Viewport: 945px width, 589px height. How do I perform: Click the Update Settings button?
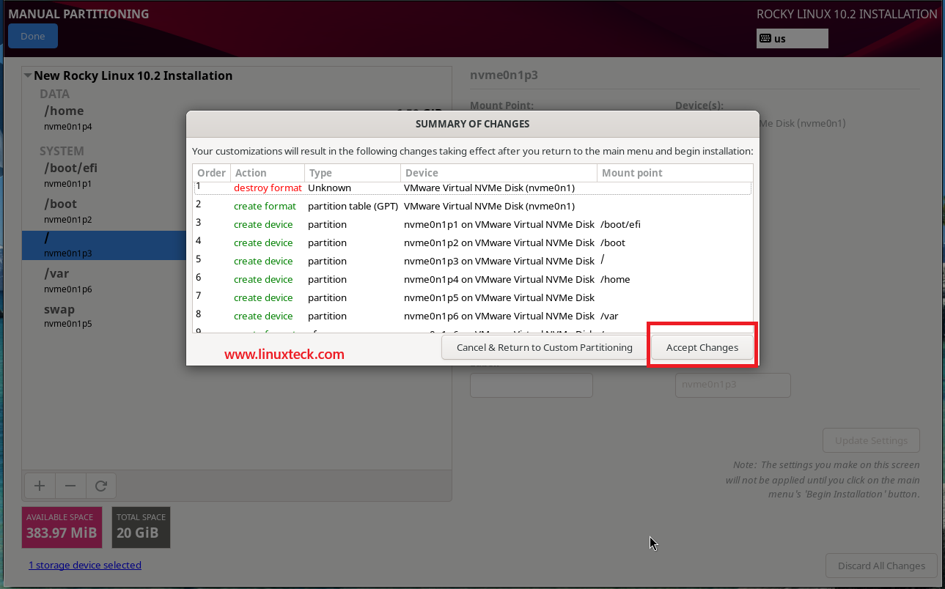point(871,440)
